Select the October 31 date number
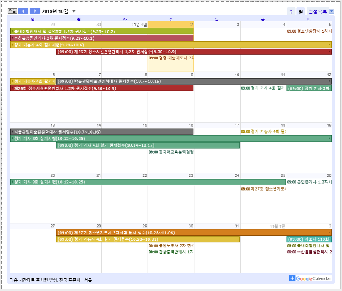 (236, 226)
